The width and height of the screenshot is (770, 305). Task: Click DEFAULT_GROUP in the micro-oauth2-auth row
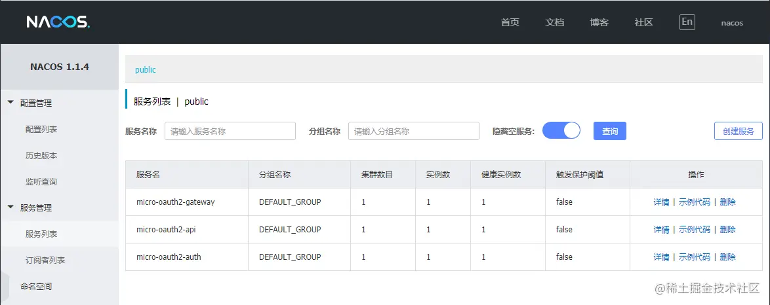click(290, 257)
